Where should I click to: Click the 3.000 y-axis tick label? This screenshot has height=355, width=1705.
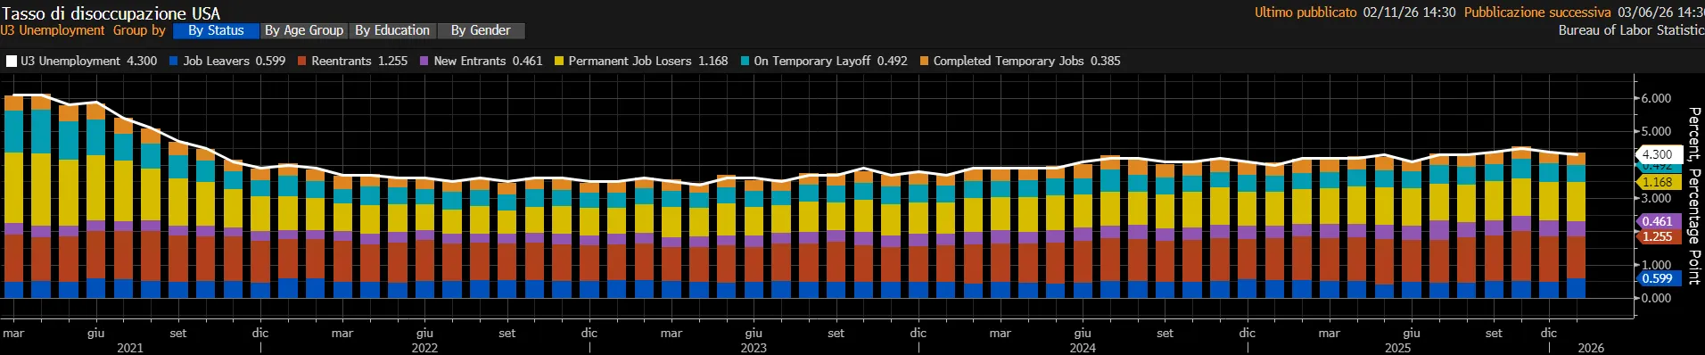point(1657,198)
